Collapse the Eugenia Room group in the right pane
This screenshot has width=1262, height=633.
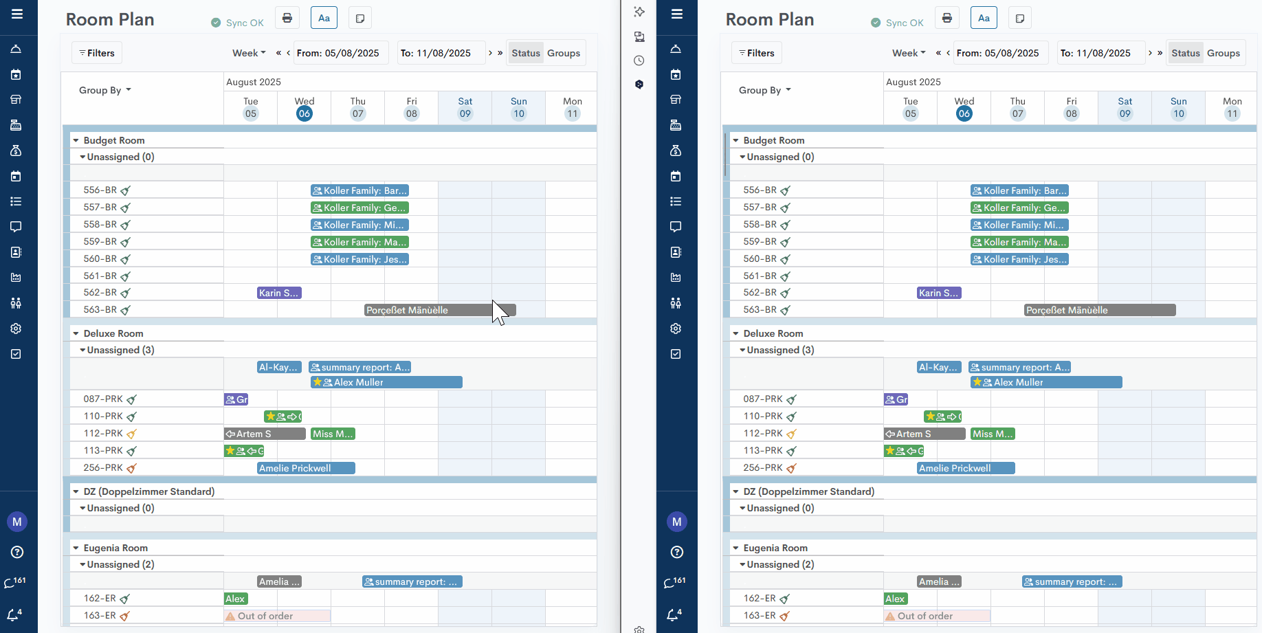(x=736, y=548)
